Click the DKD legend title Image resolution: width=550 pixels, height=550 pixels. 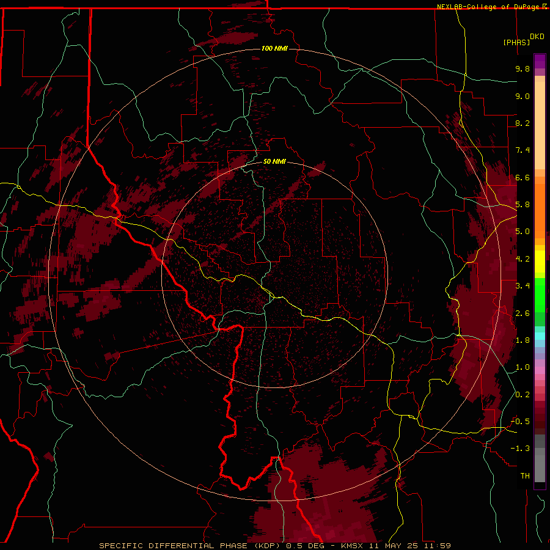click(x=537, y=37)
